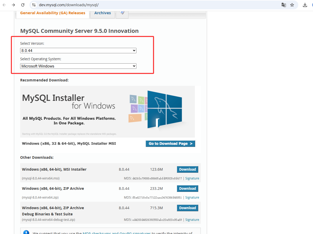The width and height of the screenshot is (313, 234).
Task: Select General Availability (GA) Releases tab
Action: [x=53, y=13]
